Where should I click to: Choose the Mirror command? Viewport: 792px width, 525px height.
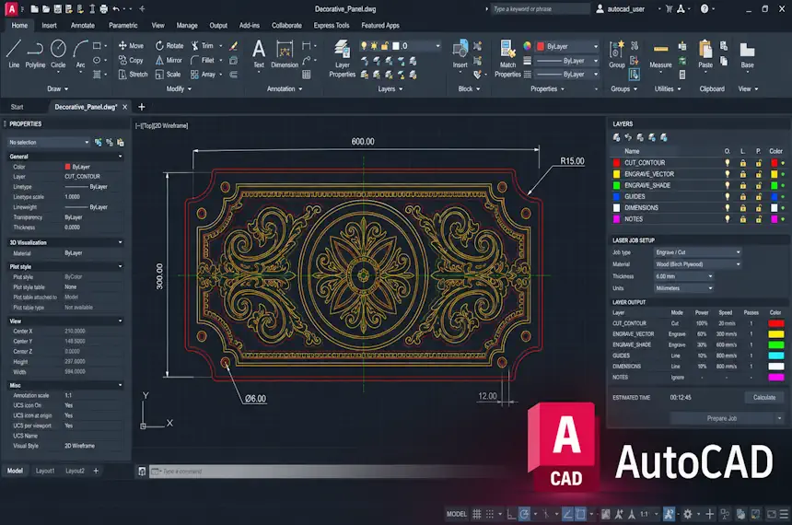pos(169,60)
